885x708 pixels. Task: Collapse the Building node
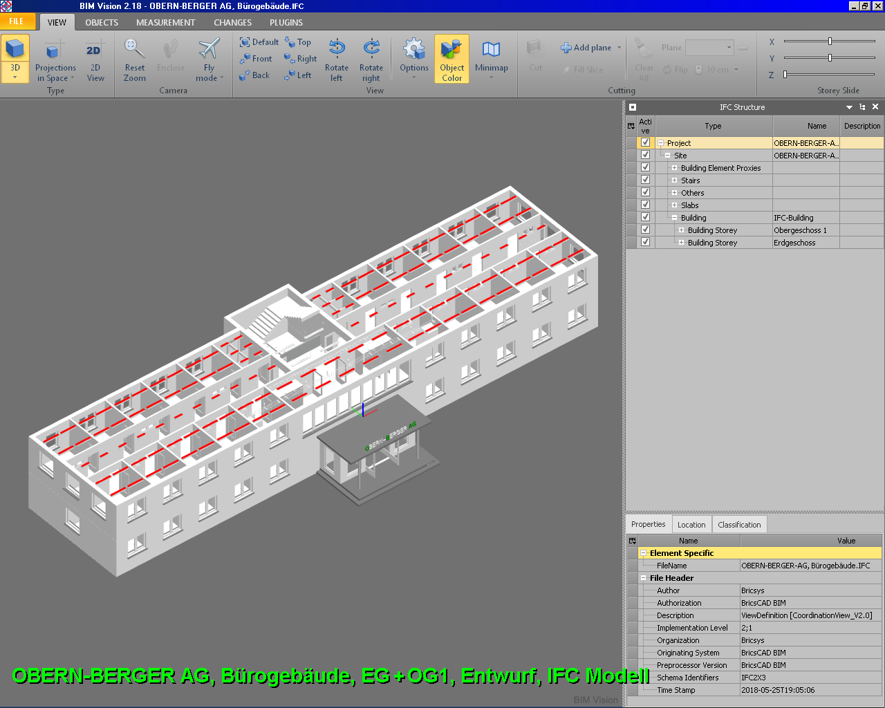click(x=675, y=218)
